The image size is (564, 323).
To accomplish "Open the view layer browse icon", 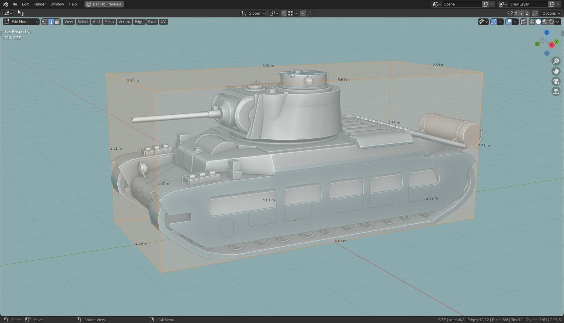I will (x=503, y=4).
